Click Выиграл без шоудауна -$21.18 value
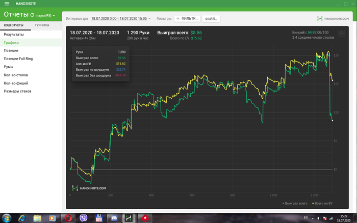The image size is (357, 223). click(120, 75)
